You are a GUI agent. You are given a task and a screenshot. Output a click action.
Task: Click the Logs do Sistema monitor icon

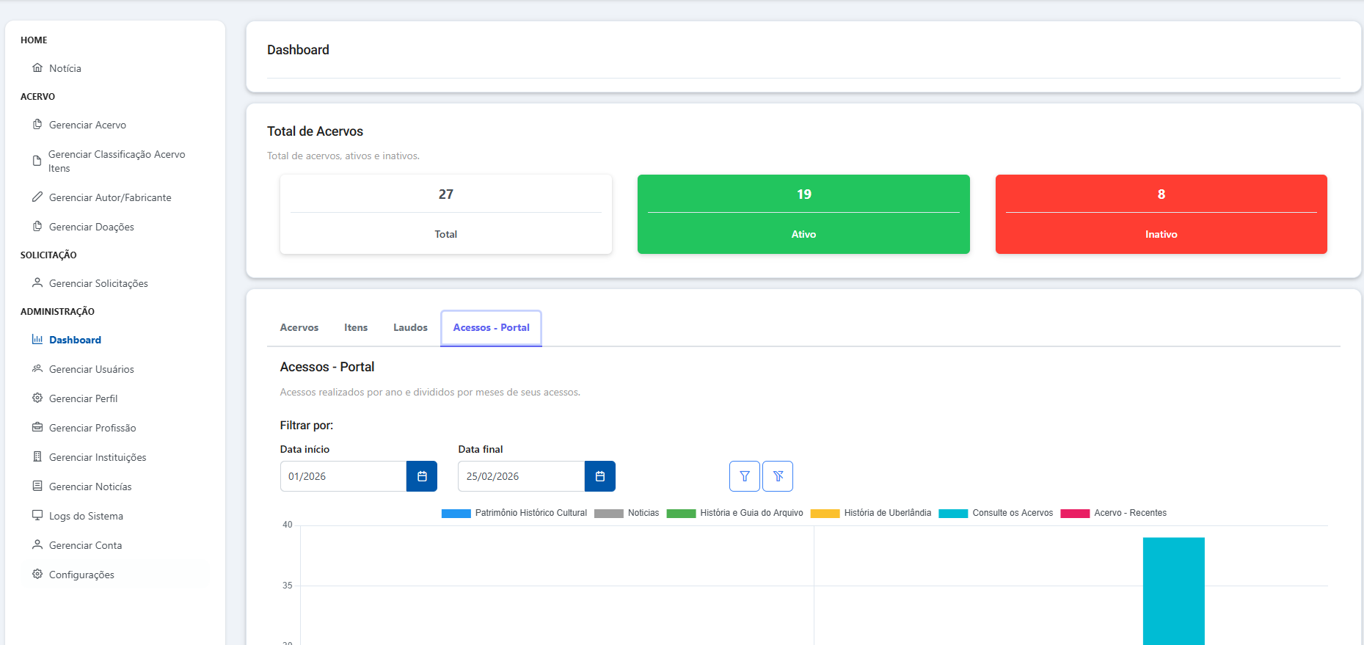coord(37,516)
